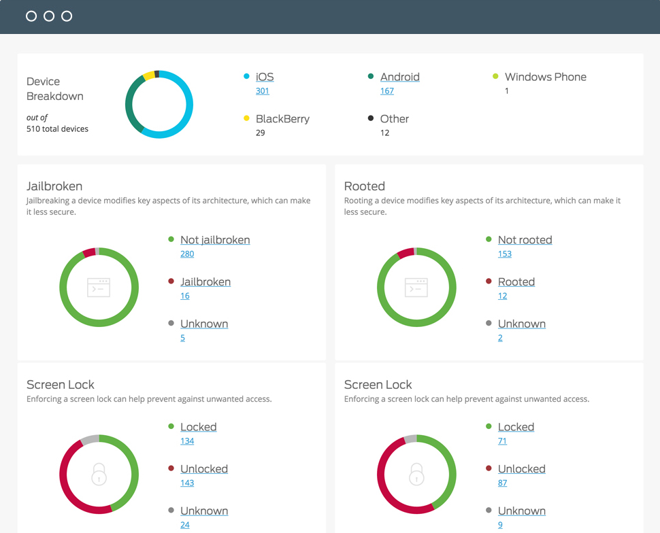This screenshot has height=533, width=660.
Task: Open Unlocked link above count 143
Action: 204,469
